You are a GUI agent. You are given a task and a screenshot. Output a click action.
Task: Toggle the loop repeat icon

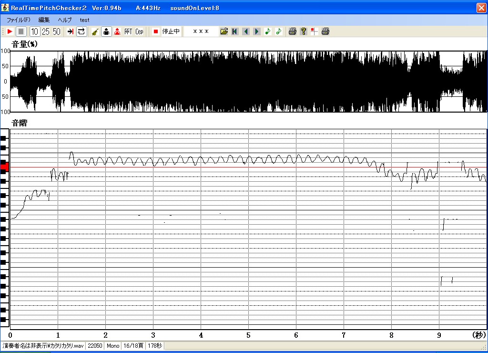[81, 31]
